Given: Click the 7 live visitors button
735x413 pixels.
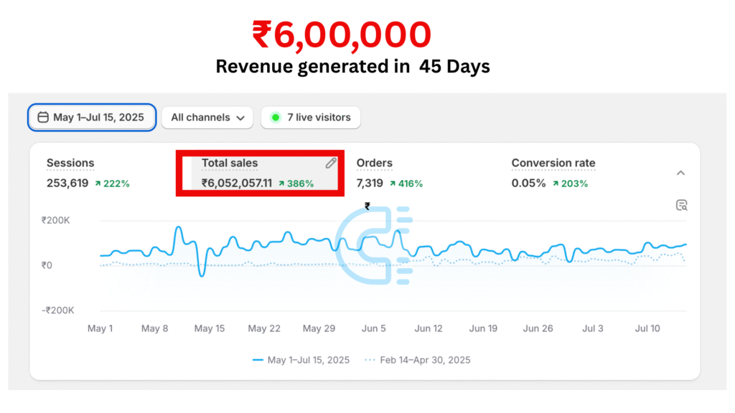Looking at the screenshot, I should click(x=311, y=118).
